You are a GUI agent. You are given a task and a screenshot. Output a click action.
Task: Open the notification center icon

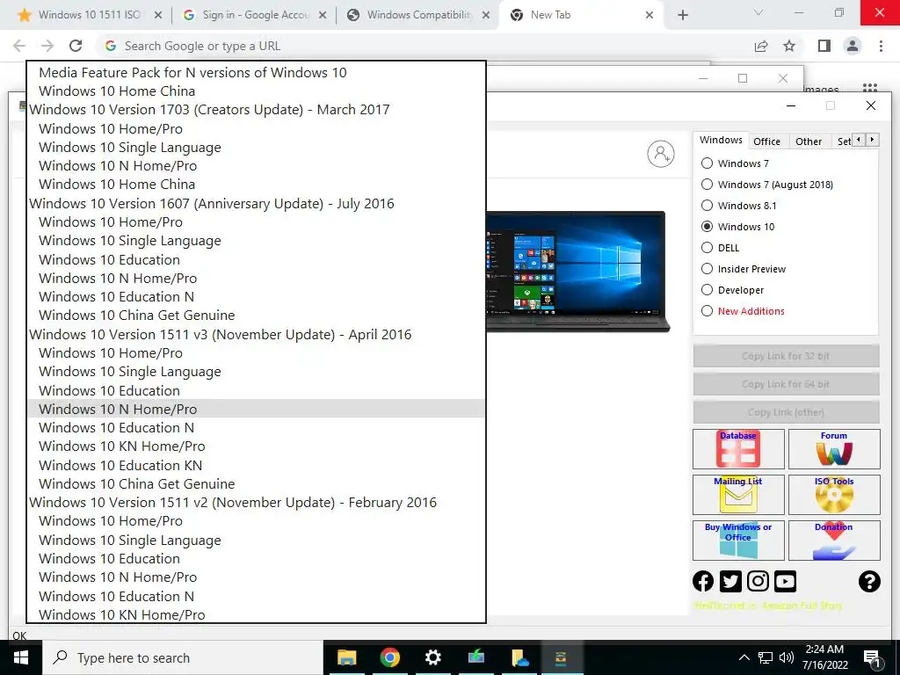click(872, 658)
